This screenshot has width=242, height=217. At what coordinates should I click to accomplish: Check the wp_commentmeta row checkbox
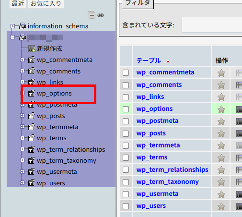(126, 72)
